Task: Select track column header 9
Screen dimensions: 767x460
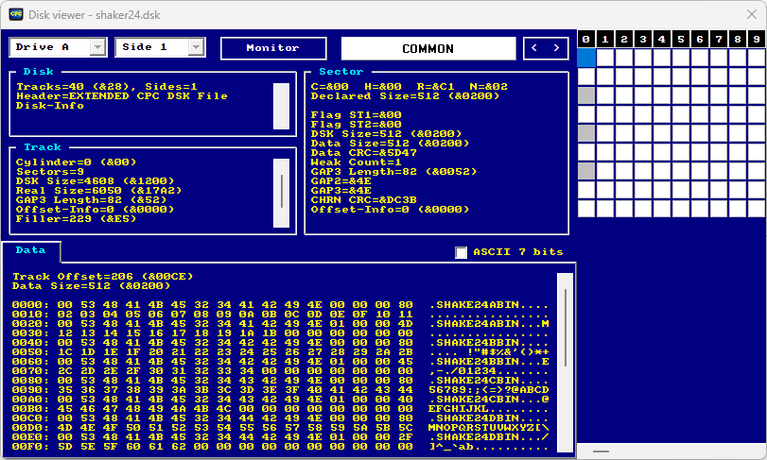Action: [757, 39]
